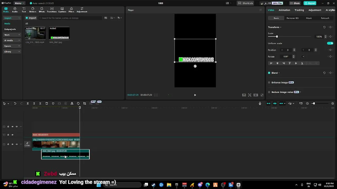Click the timeline zoom in magnifier
This screenshot has height=189, width=337.
point(333,103)
